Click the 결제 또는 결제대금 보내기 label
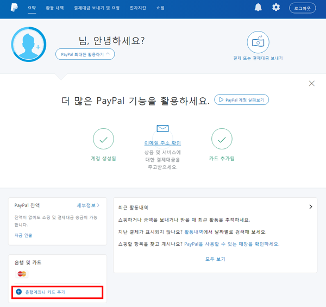This screenshot has height=307, width=326. pyautogui.click(x=258, y=58)
